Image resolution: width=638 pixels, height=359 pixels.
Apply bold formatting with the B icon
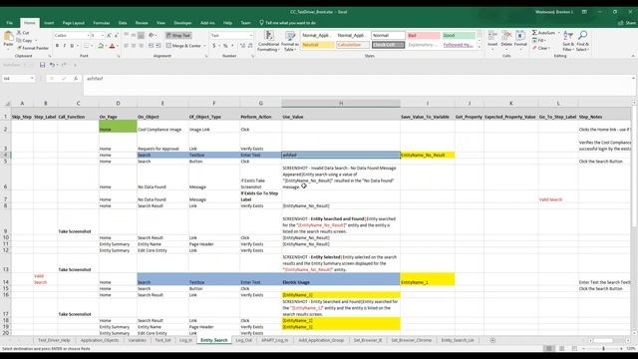point(57,46)
